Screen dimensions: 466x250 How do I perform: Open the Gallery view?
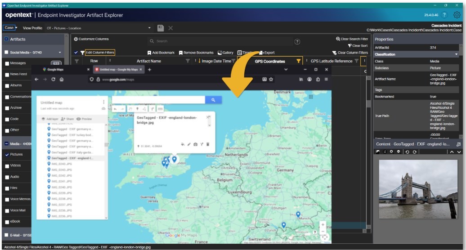(x=225, y=53)
